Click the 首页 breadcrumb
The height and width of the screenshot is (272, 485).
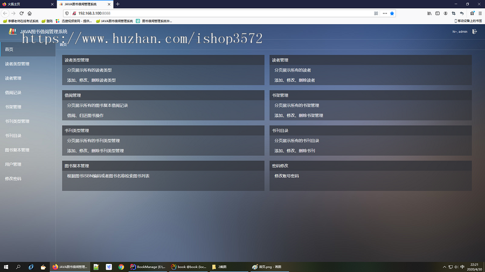click(x=63, y=45)
